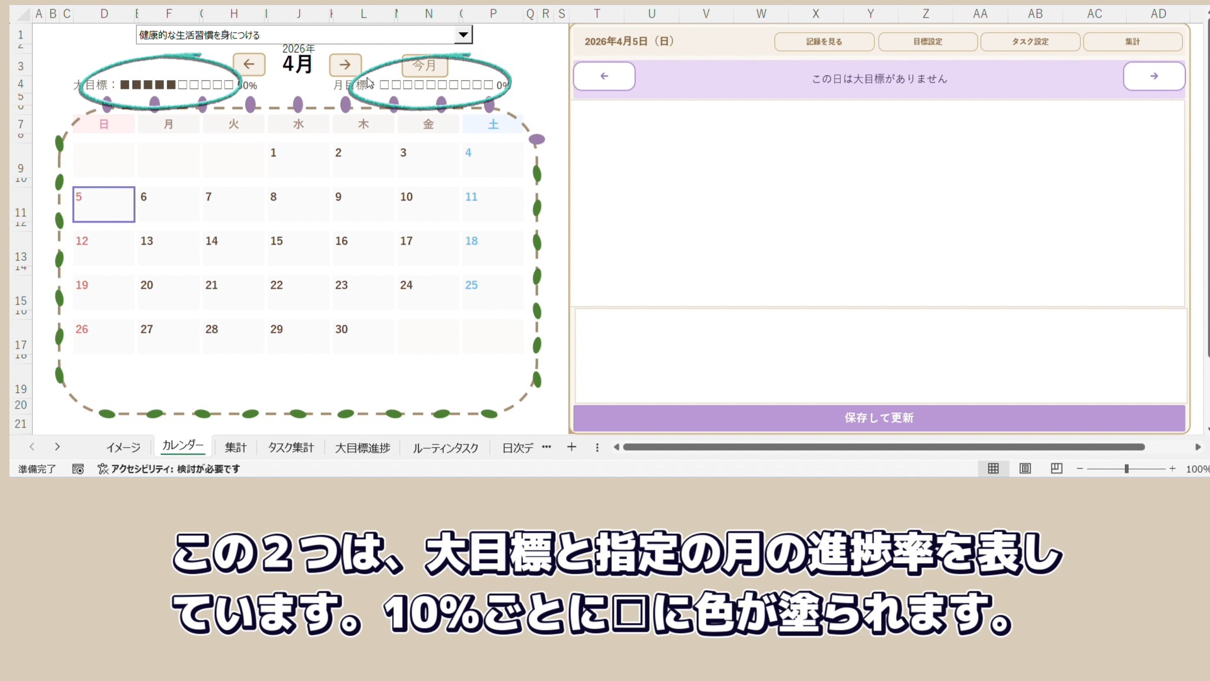
Task: Click right arrow in purple goal bar
Action: tap(1154, 76)
